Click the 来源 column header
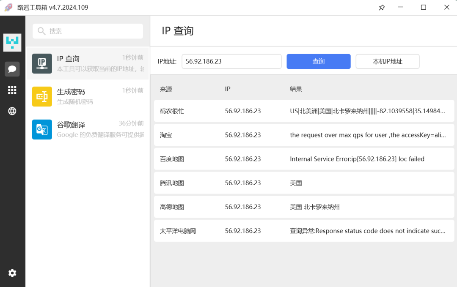The image size is (457, 287). [166, 89]
